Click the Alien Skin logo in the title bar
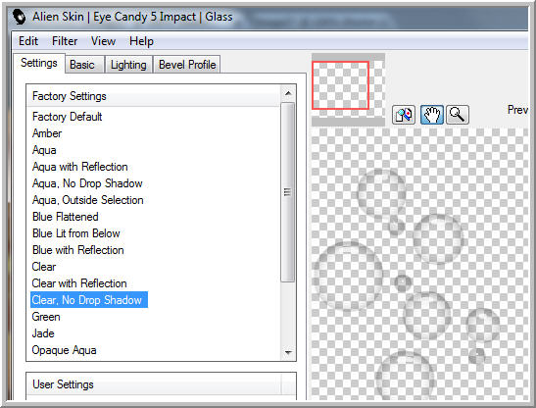The height and width of the screenshot is (408, 536). click(x=20, y=17)
